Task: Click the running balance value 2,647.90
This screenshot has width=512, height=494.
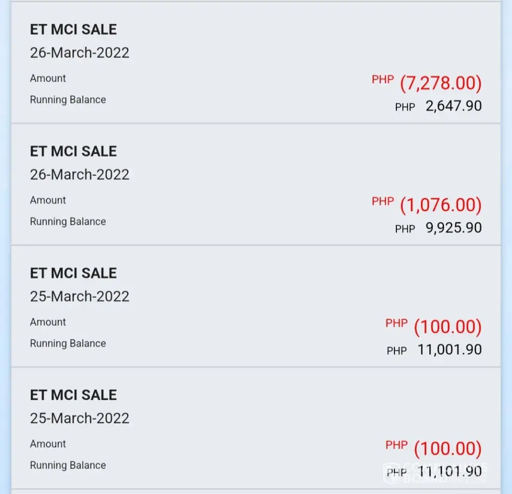Action: (453, 106)
